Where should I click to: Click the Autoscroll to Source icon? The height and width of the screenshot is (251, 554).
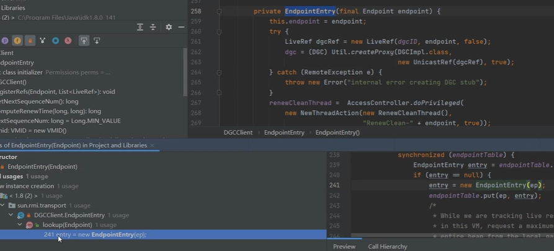point(84,41)
